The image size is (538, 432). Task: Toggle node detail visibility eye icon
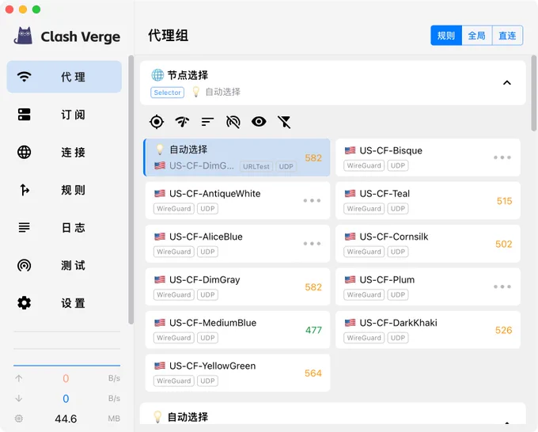pyautogui.click(x=259, y=122)
